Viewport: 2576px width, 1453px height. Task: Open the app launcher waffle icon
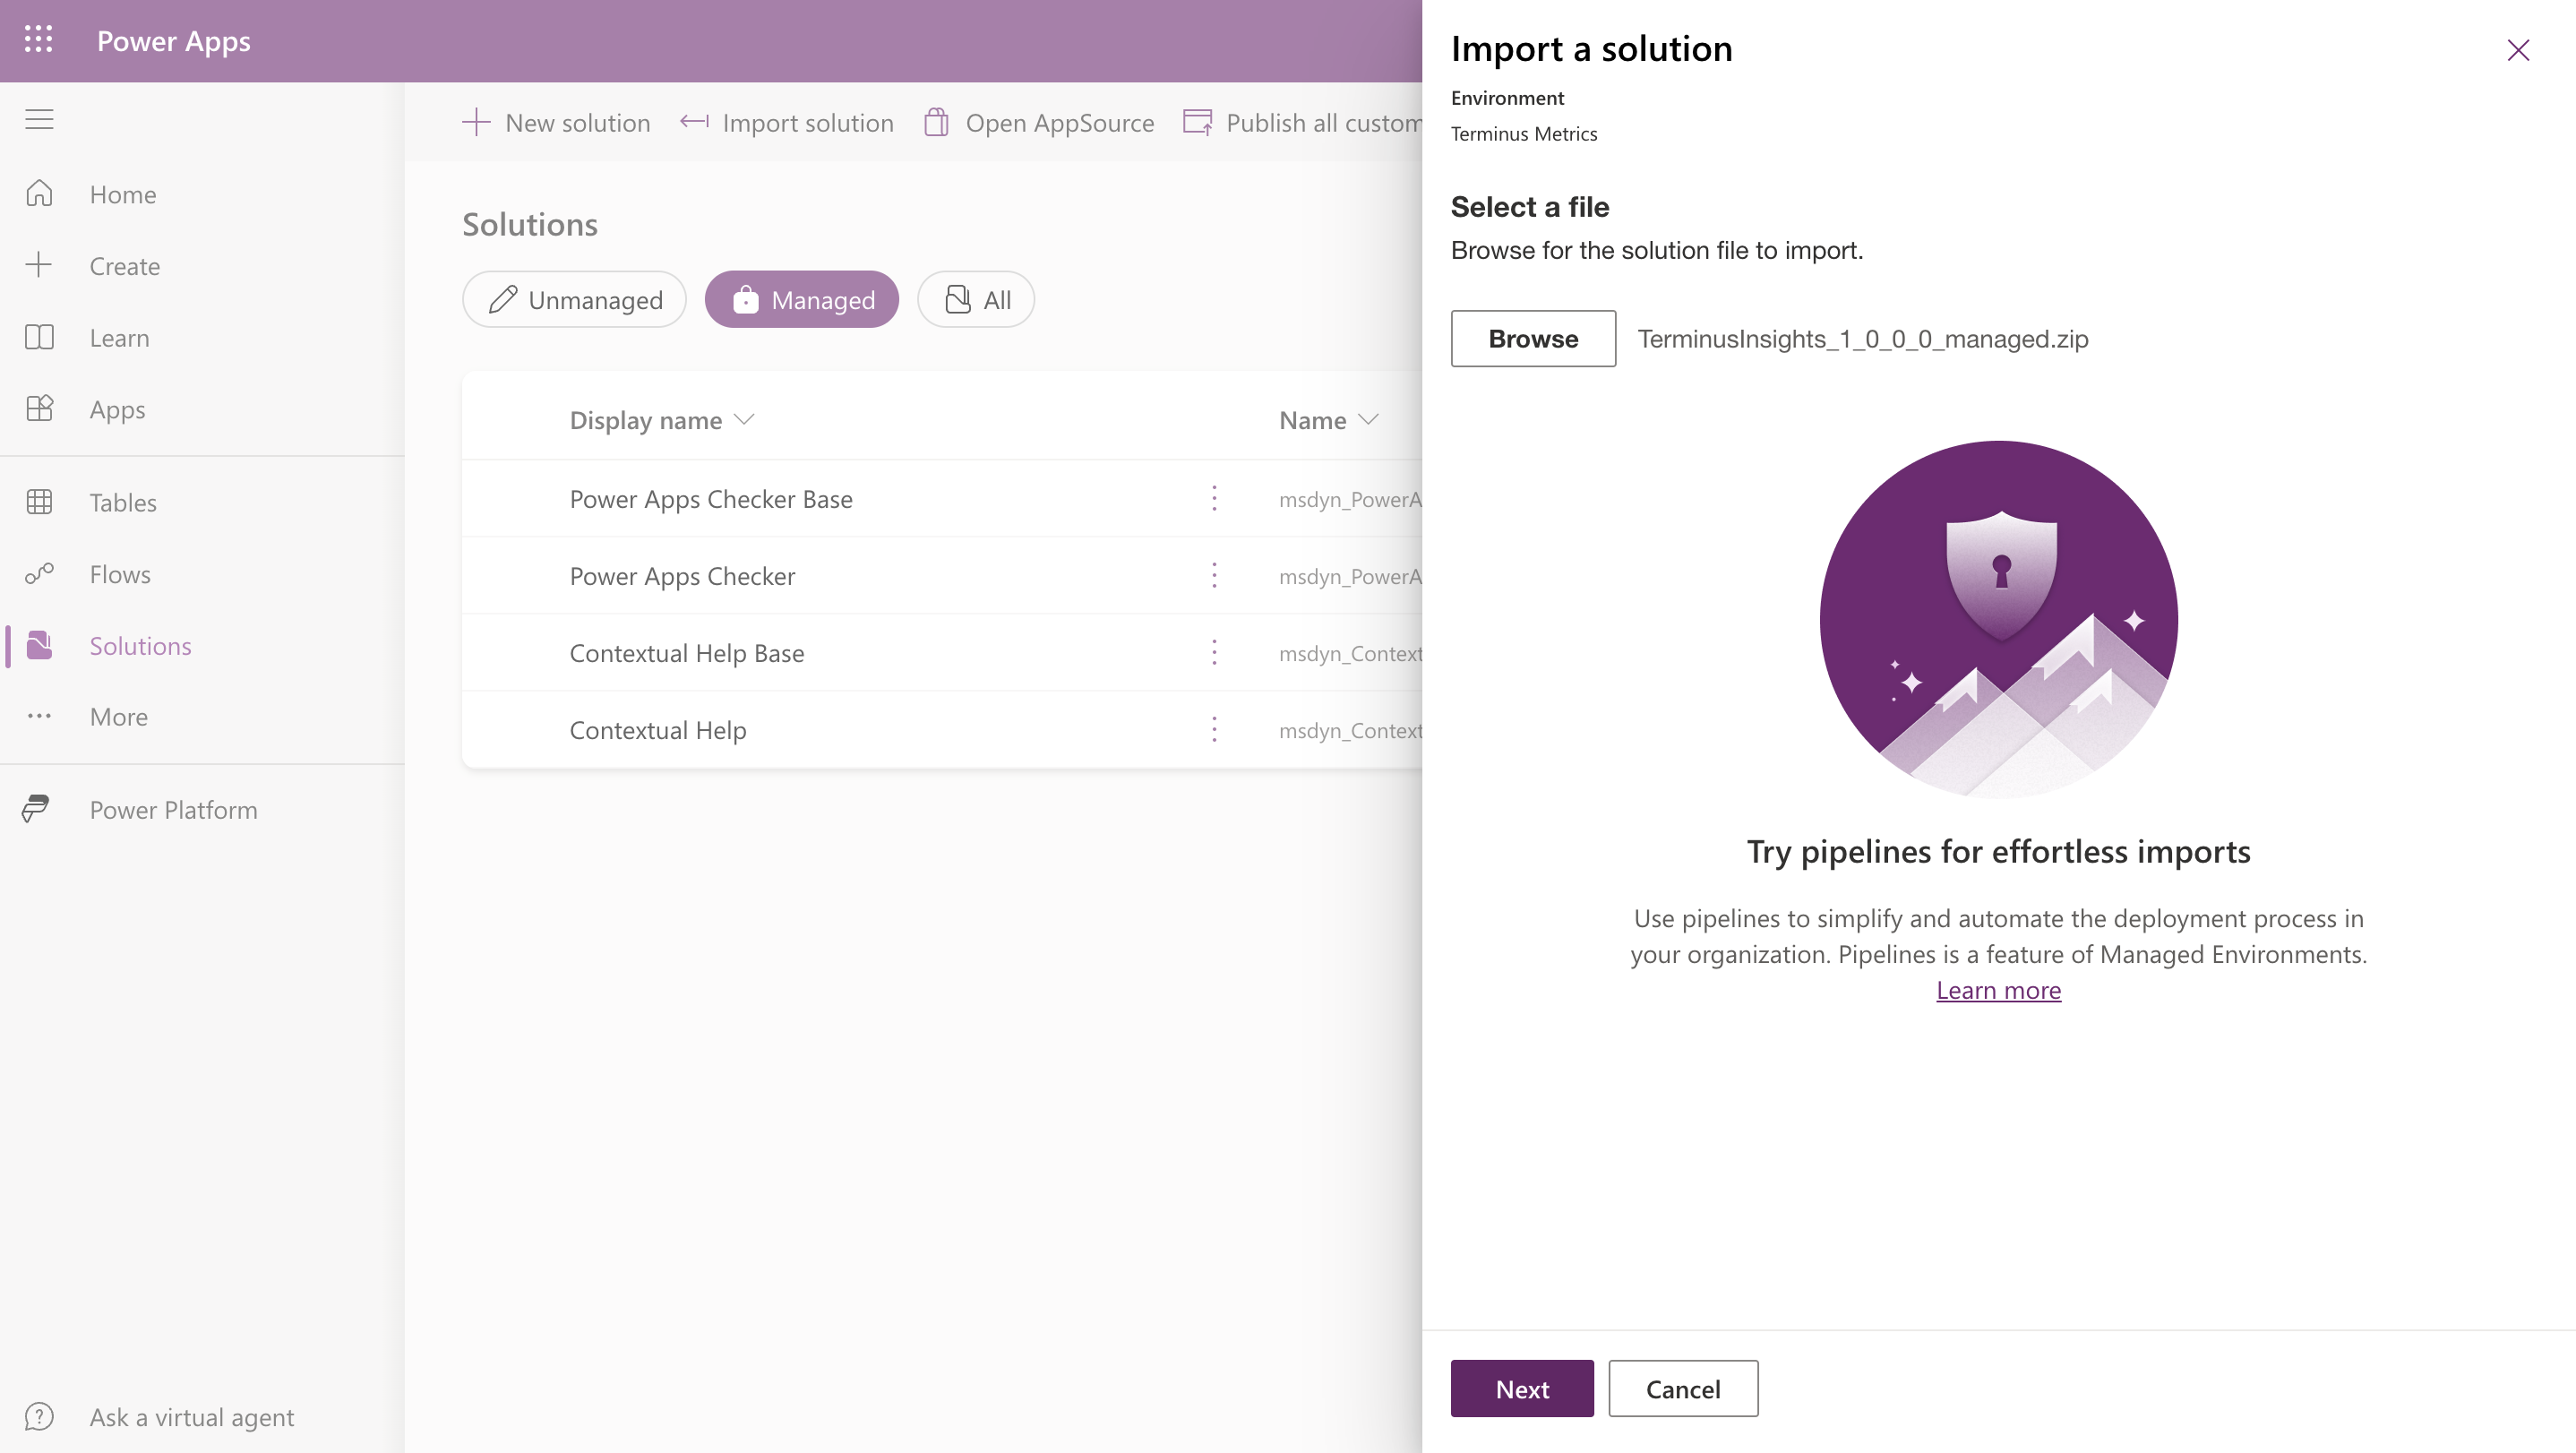(38, 40)
